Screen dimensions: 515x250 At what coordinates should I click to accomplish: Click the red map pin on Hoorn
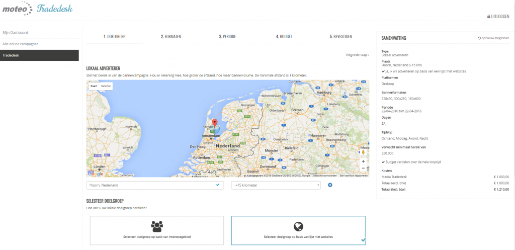pyautogui.click(x=215, y=123)
